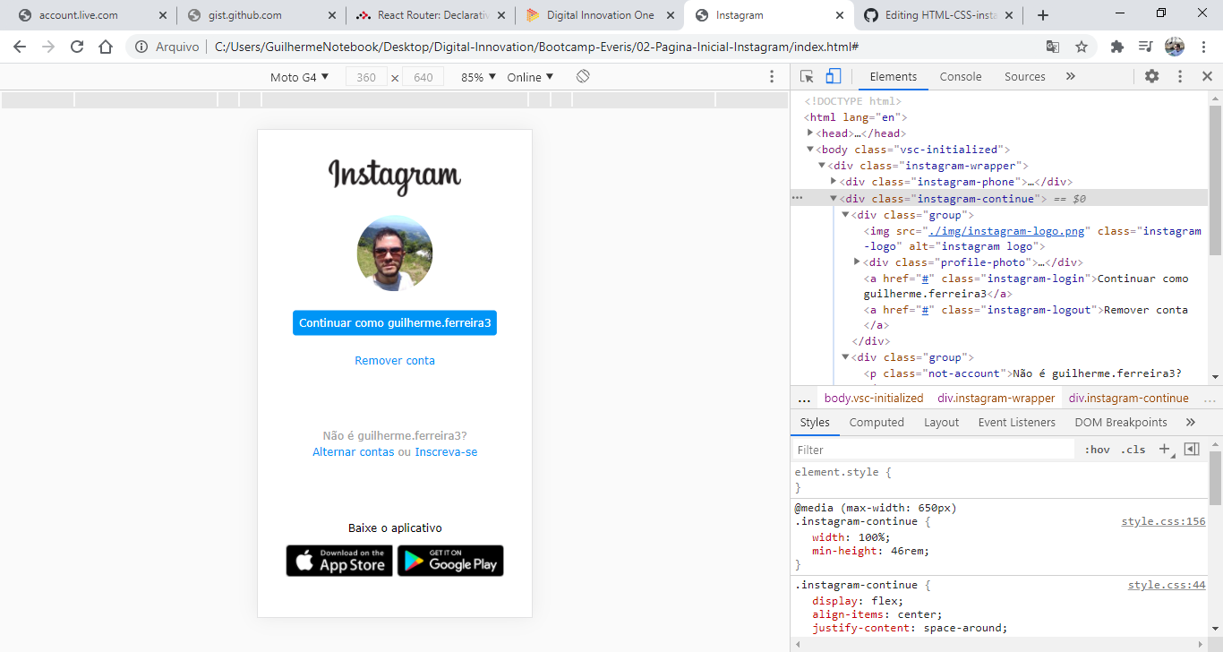Click the translate page icon in address bar

pos(1051,46)
